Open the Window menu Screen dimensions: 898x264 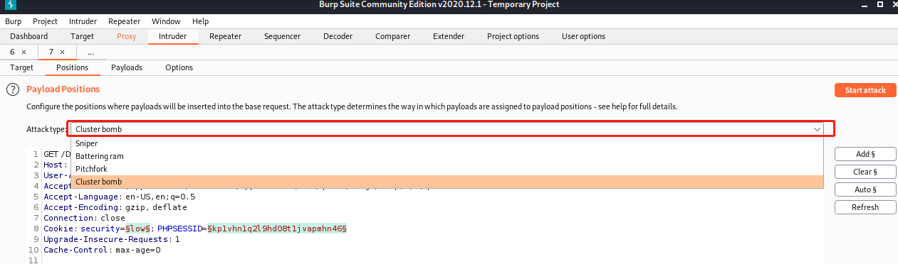[166, 22]
